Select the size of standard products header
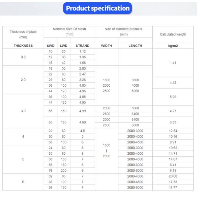This screenshot has width=197, height=197. pyautogui.click(x=123, y=32)
